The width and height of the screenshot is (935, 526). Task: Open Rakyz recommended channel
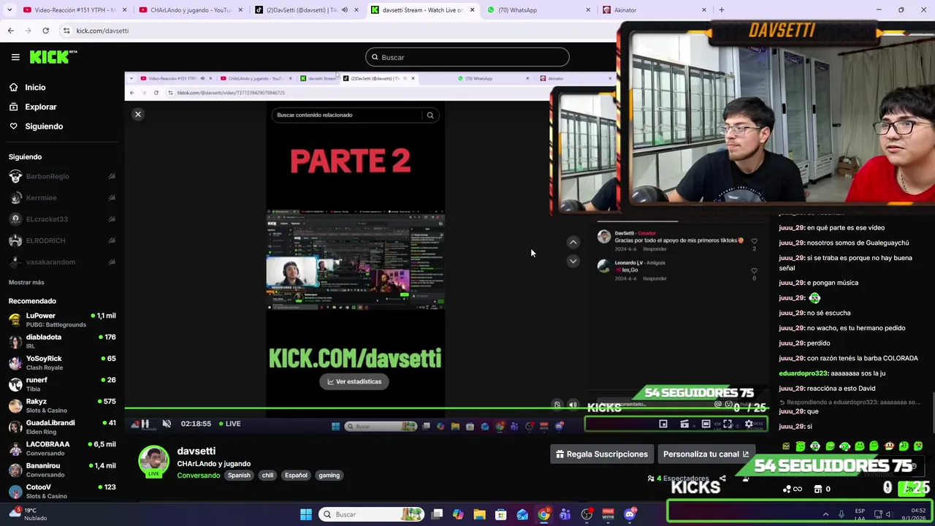[62, 405]
